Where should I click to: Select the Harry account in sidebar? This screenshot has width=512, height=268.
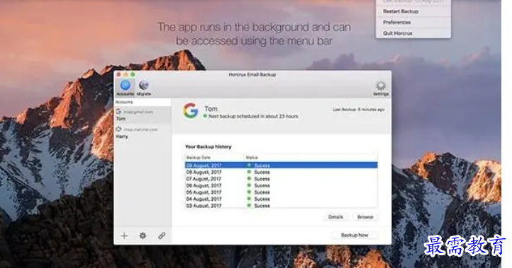143,133
